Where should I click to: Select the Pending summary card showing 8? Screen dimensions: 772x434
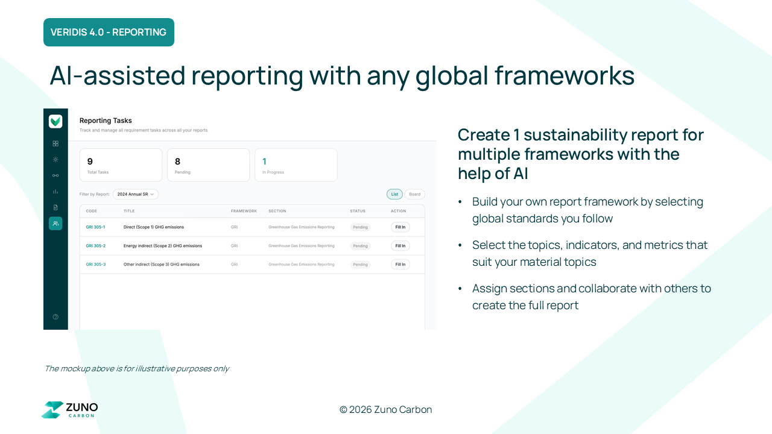(x=208, y=165)
